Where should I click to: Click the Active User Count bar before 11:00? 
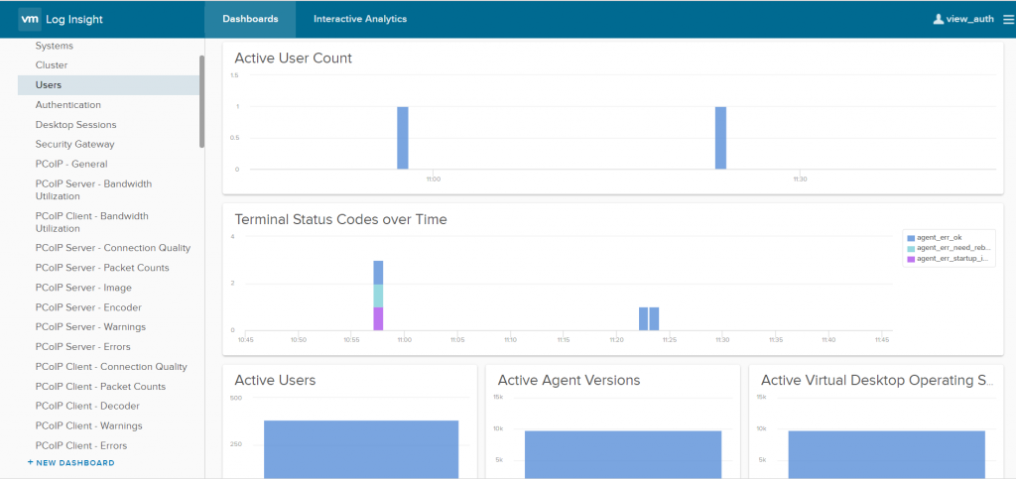coord(403,138)
